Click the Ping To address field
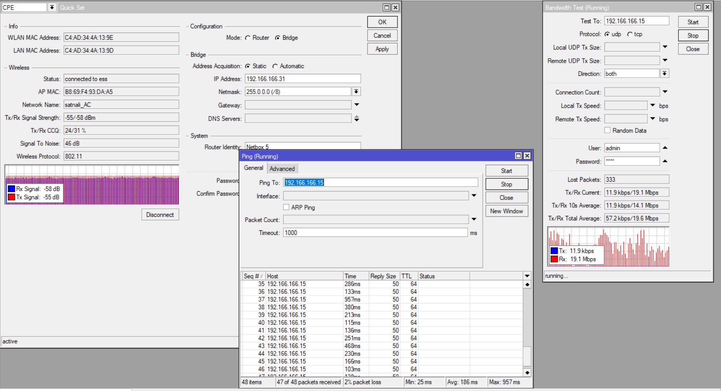The width and height of the screenshot is (721, 391). (380, 182)
